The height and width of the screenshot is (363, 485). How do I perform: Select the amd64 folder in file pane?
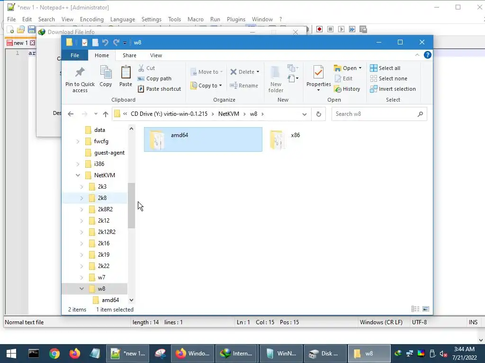pyautogui.click(x=203, y=139)
